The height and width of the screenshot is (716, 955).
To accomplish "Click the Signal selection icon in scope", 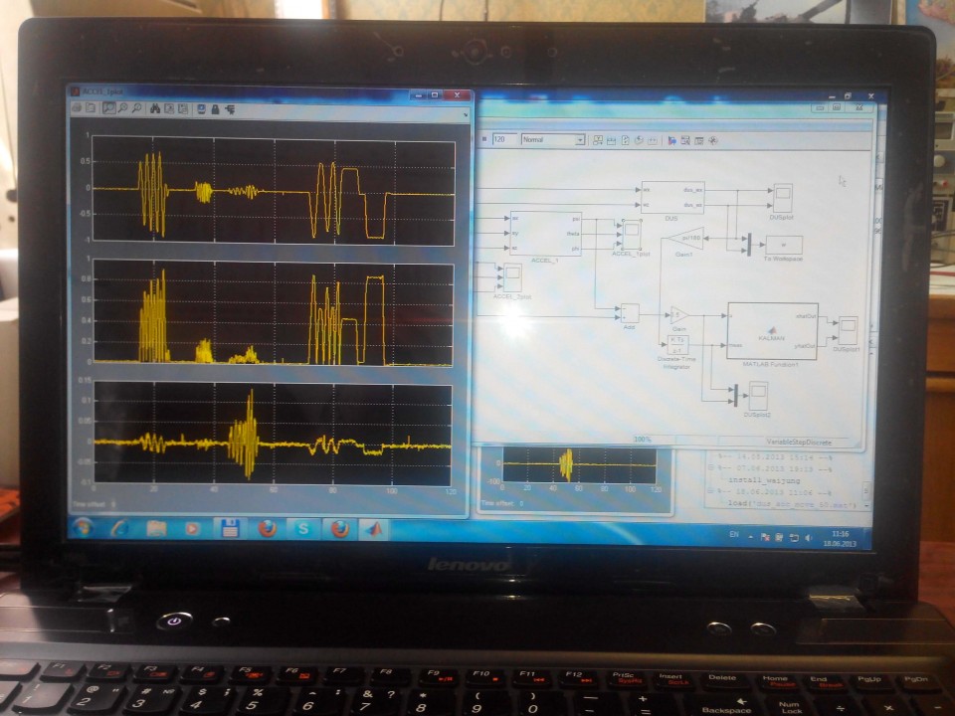I will click(x=229, y=108).
